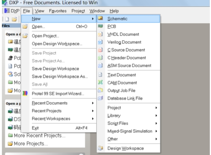This screenshot has width=211, height=155.
Task: Select Output Job File entry
Action: tap(128, 90)
